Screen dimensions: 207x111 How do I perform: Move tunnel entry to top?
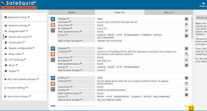pyautogui.click(x=186, y=19)
